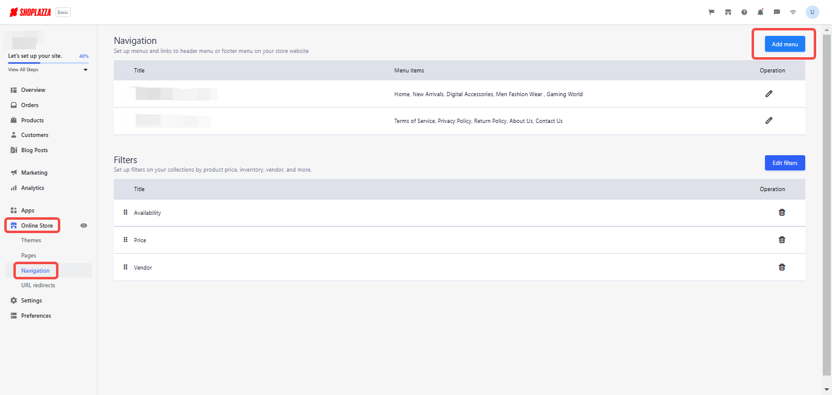This screenshot has height=395, width=832.
Task: Click the wifi signal icon
Action: coord(793,12)
